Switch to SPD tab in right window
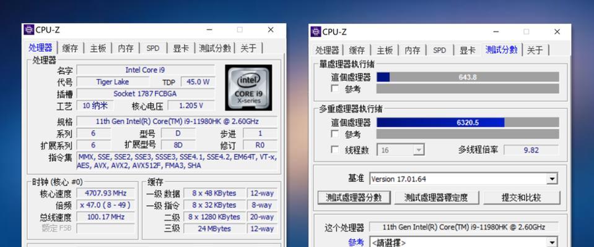Viewport: 594px width, 247px height. [439, 50]
